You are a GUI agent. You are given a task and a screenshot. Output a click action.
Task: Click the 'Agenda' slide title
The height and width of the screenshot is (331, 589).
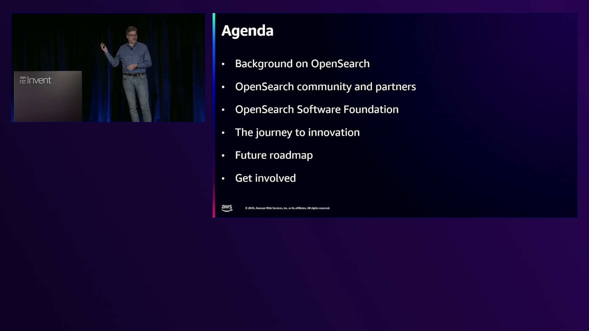(247, 31)
